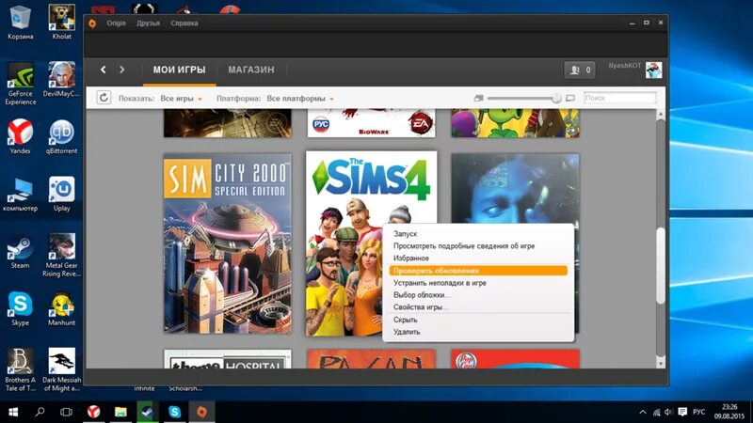Image resolution: width=753 pixels, height=423 pixels.
Task: Select the Brothers A Tale desktop shortcut
Action: click(20, 369)
